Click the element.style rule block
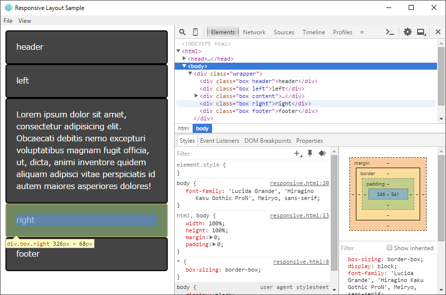This screenshot has width=446, height=295. tap(252, 169)
